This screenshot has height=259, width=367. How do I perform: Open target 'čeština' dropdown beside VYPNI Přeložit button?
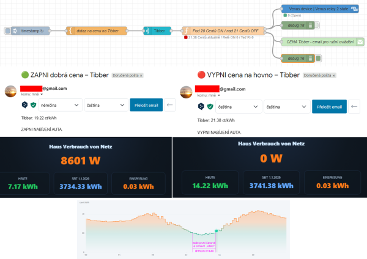point(287,106)
